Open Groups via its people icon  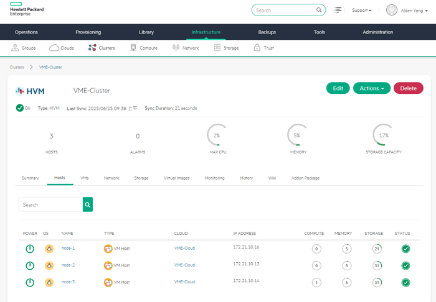(15, 48)
